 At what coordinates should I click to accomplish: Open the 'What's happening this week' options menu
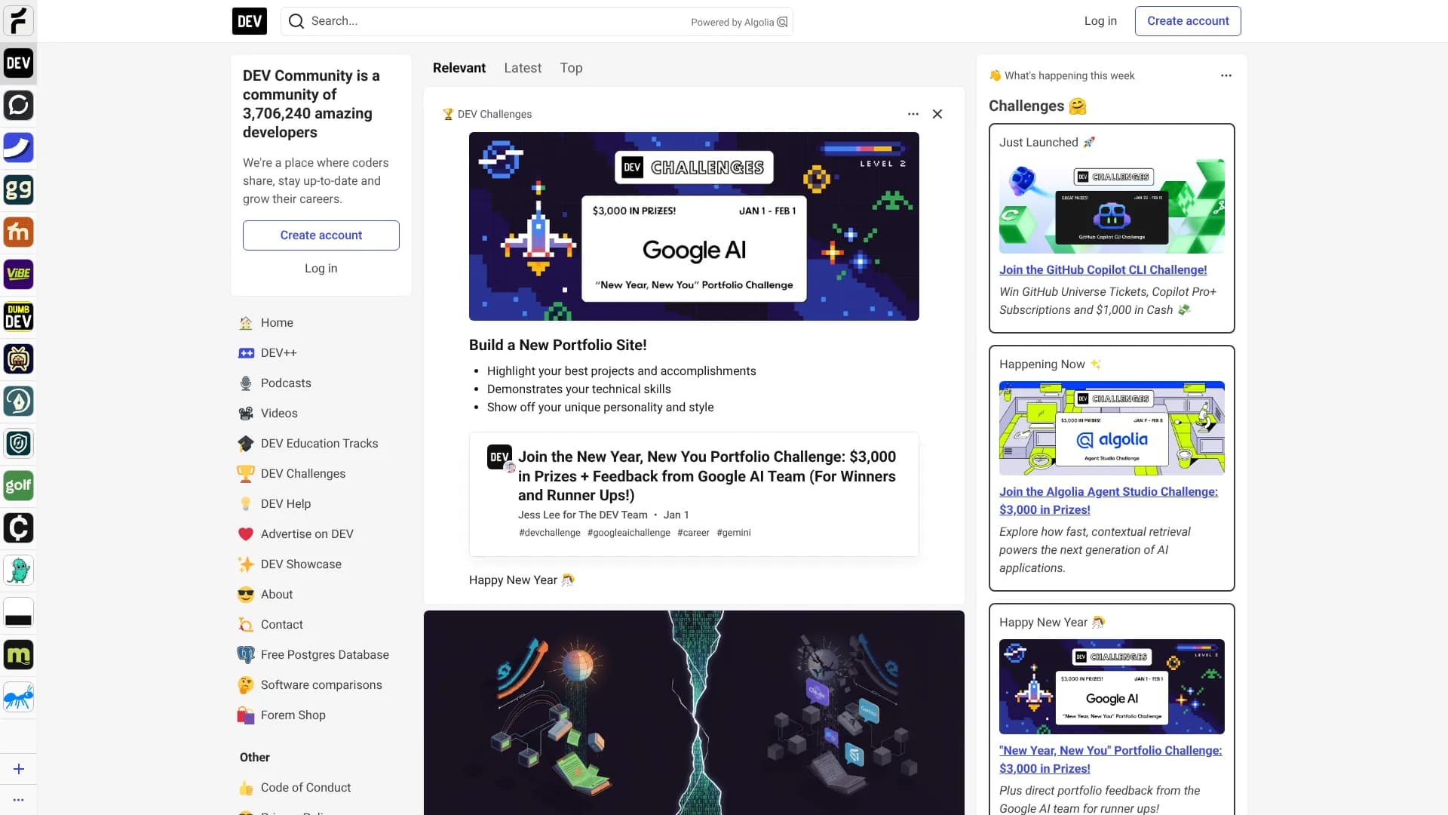[1226, 75]
